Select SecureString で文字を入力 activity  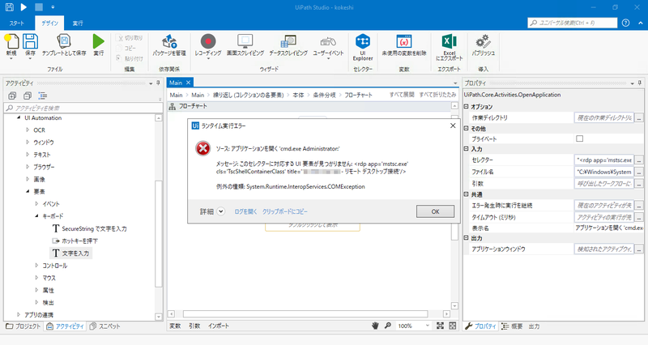89,228
